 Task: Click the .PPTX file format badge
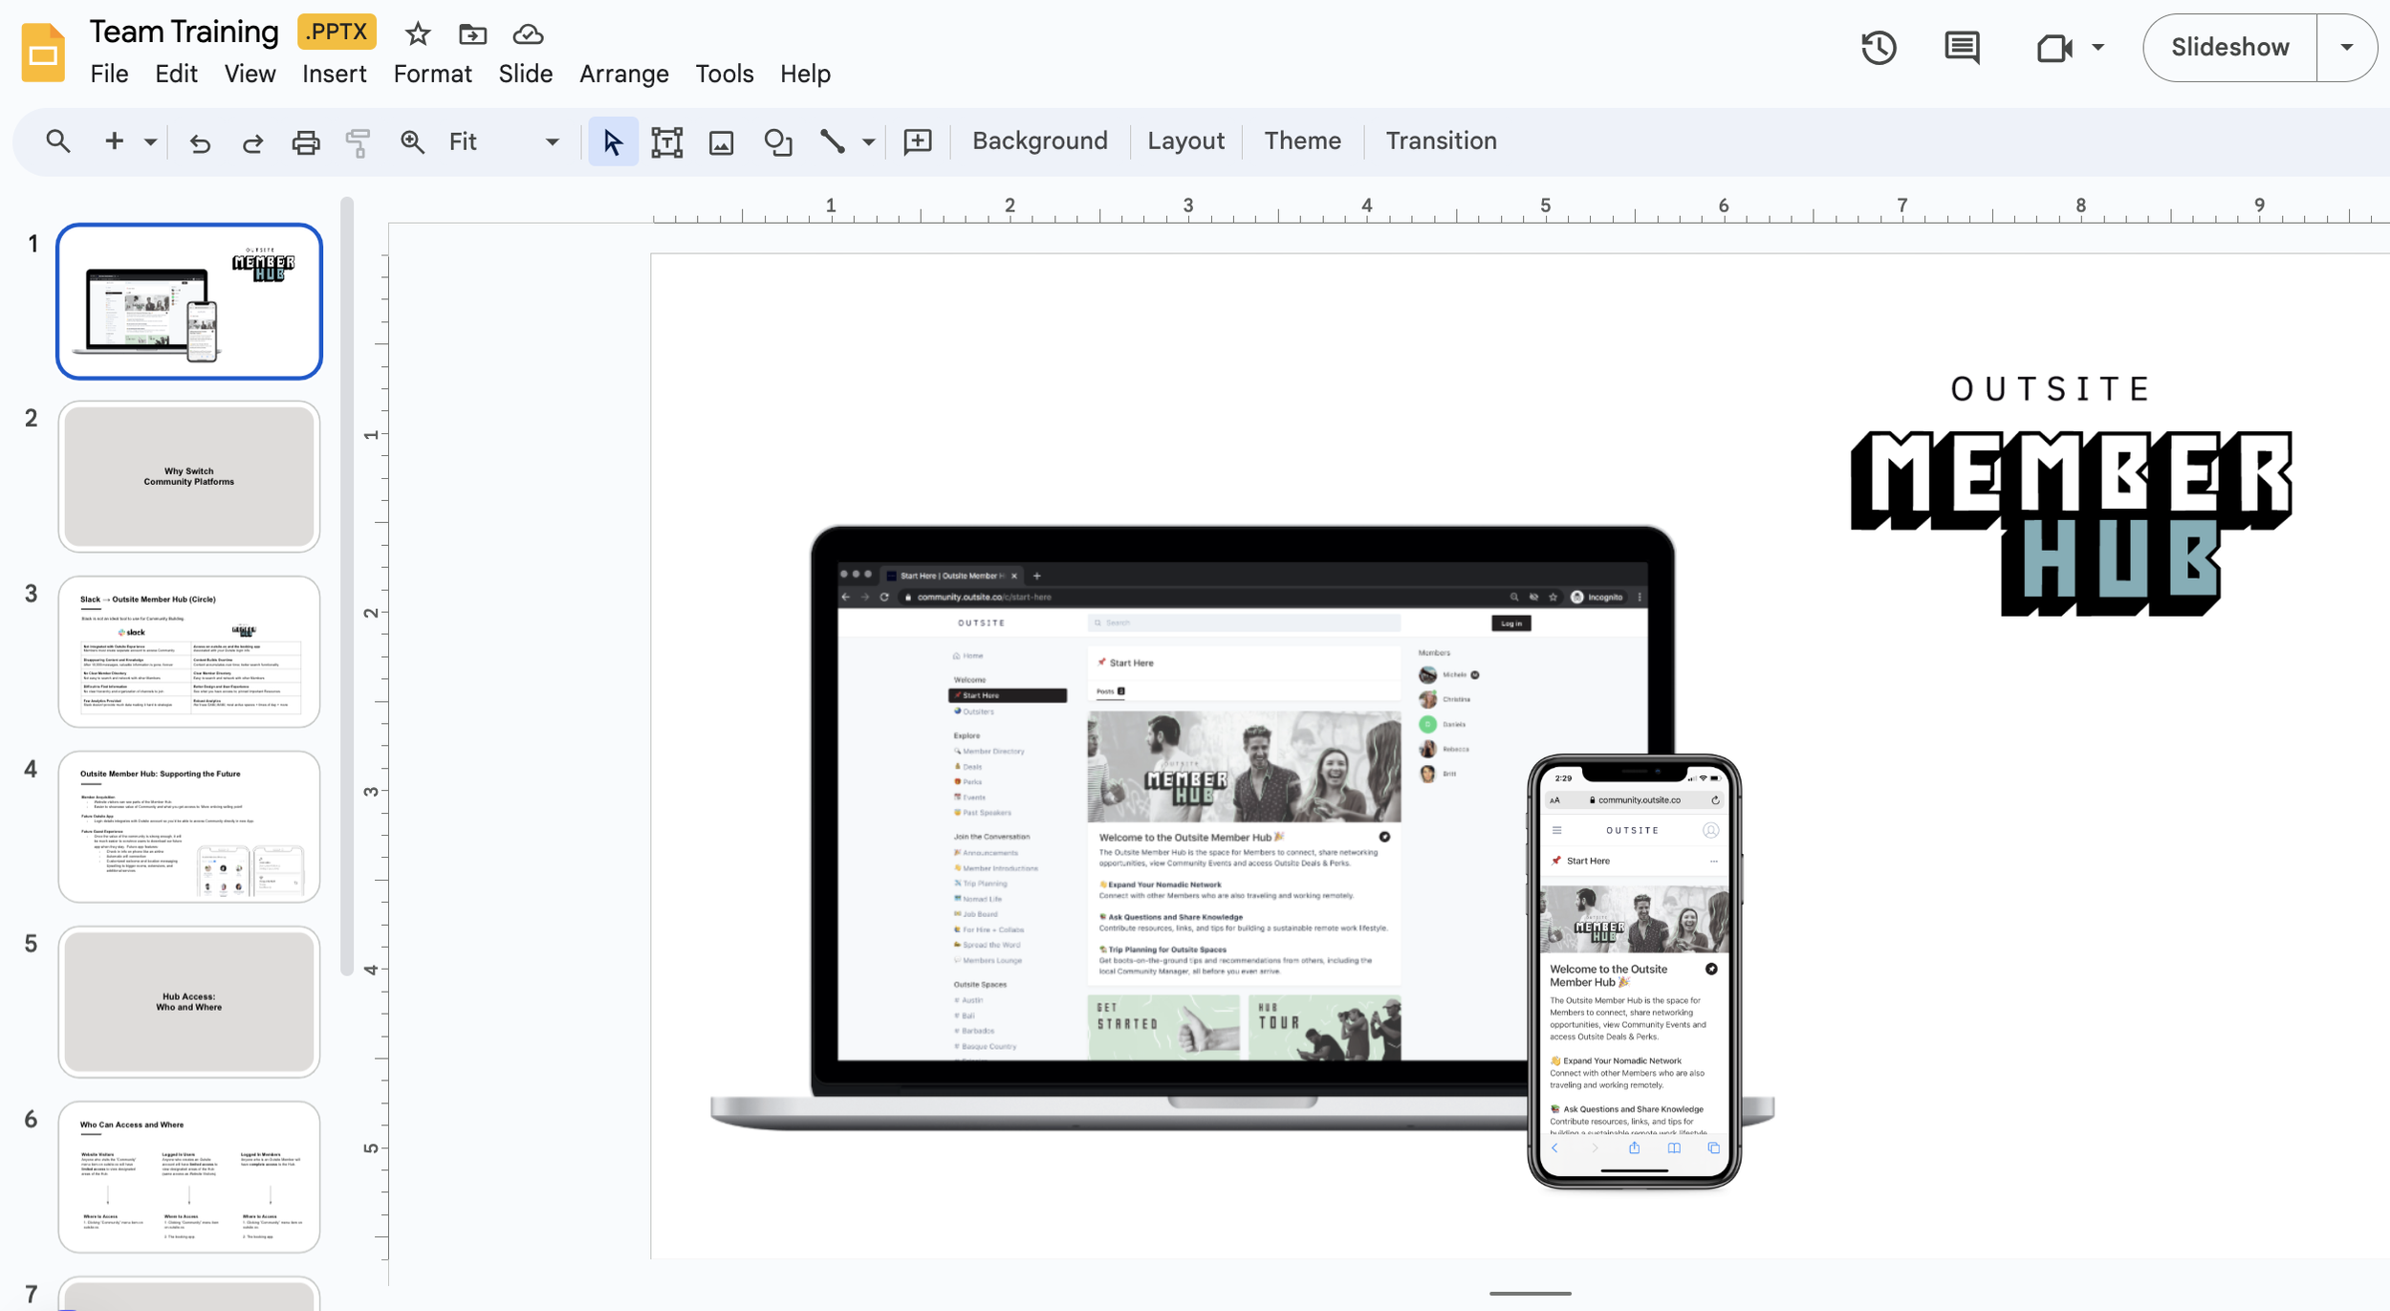coord(337,32)
